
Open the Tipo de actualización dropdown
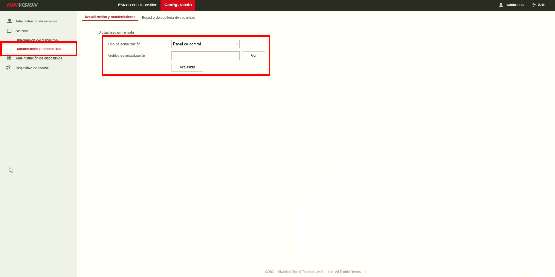205,44
